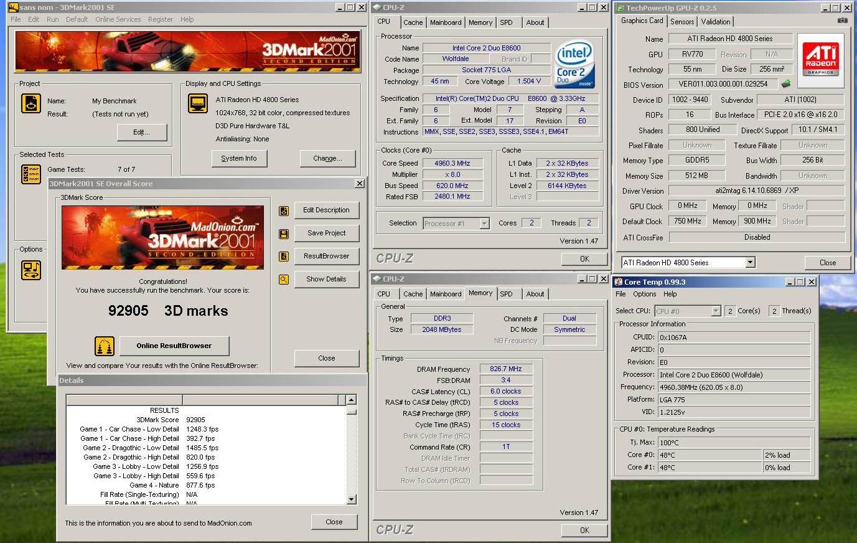Open the File menu in 3DMark2001
This screenshot has width=857, height=543.
point(16,19)
